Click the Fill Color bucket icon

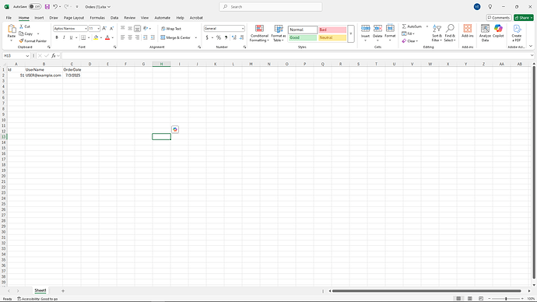pyautogui.click(x=96, y=37)
